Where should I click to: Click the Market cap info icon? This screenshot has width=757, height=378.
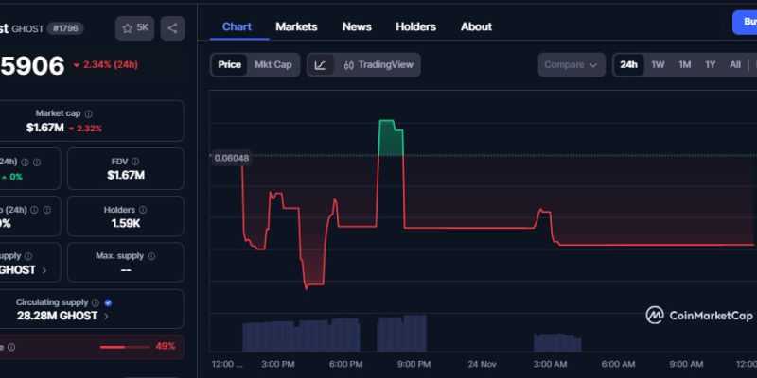(x=88, y=113)
